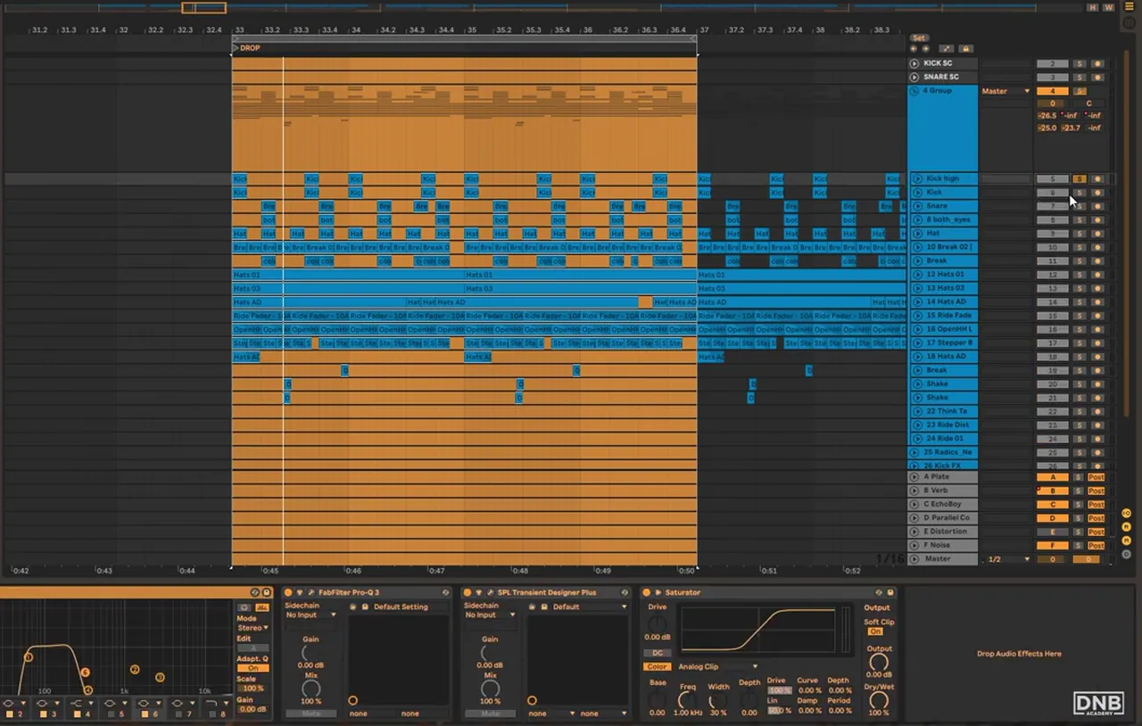Turn off Saturator Soft Clip On button

tap(875, 631)
